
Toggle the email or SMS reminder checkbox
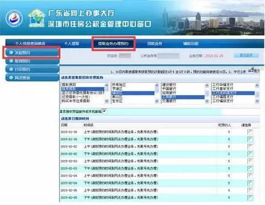point(104,111)
